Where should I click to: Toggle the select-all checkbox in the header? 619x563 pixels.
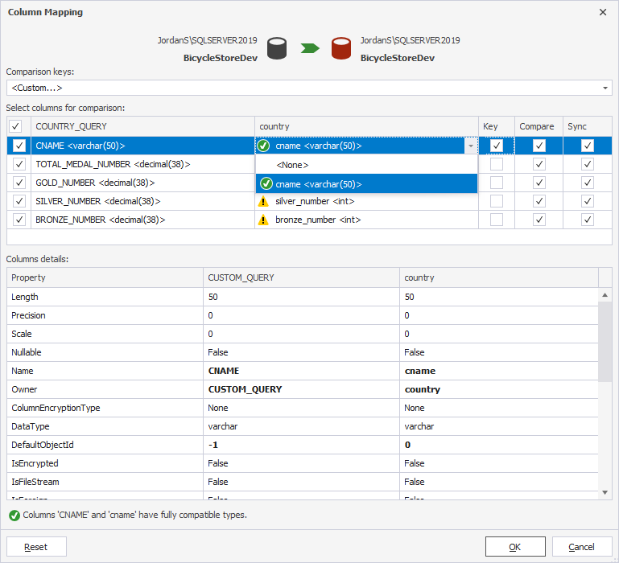15,126
